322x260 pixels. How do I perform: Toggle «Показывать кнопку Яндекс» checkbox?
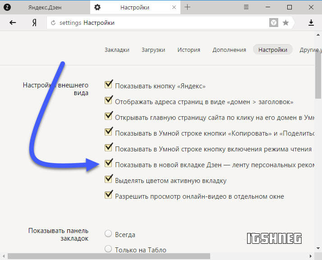108,85
